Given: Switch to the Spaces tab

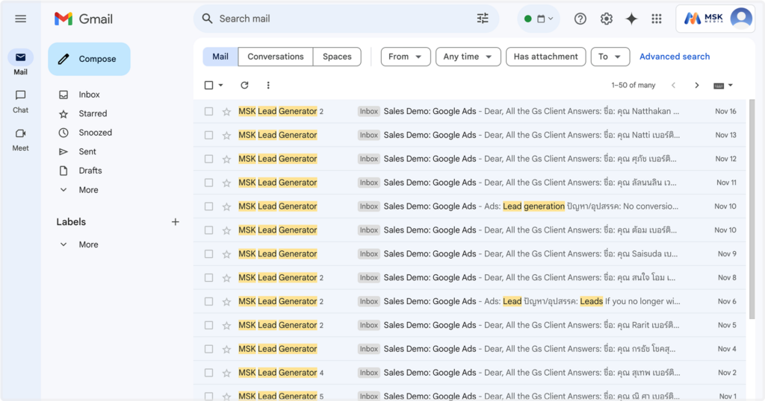Looking at the screenshot, I should click(x=337, y=57).
